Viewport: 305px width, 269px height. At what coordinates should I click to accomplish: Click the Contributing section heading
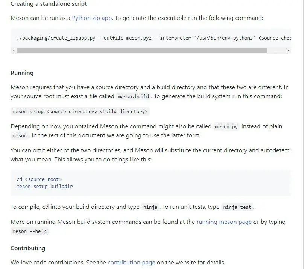[28, 248]
